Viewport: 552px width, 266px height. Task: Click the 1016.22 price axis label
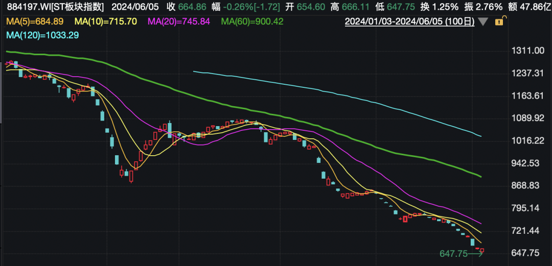[527, 141]
